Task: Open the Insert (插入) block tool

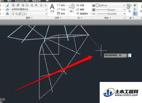Action: click(72, 8)
